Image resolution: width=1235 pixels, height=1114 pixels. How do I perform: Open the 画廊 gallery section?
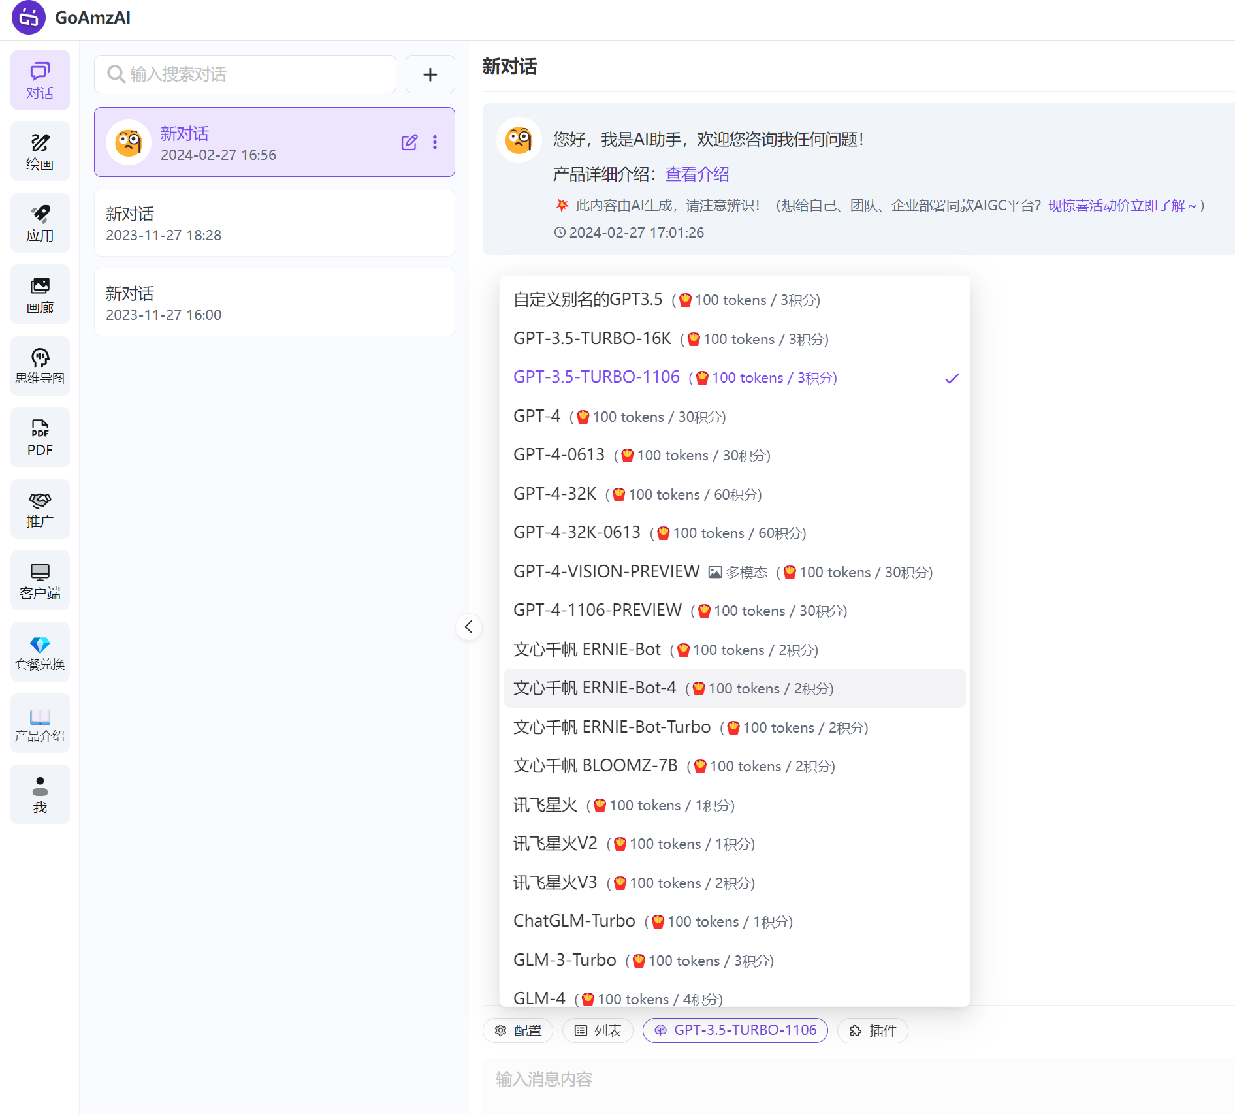tap(40, 294)
